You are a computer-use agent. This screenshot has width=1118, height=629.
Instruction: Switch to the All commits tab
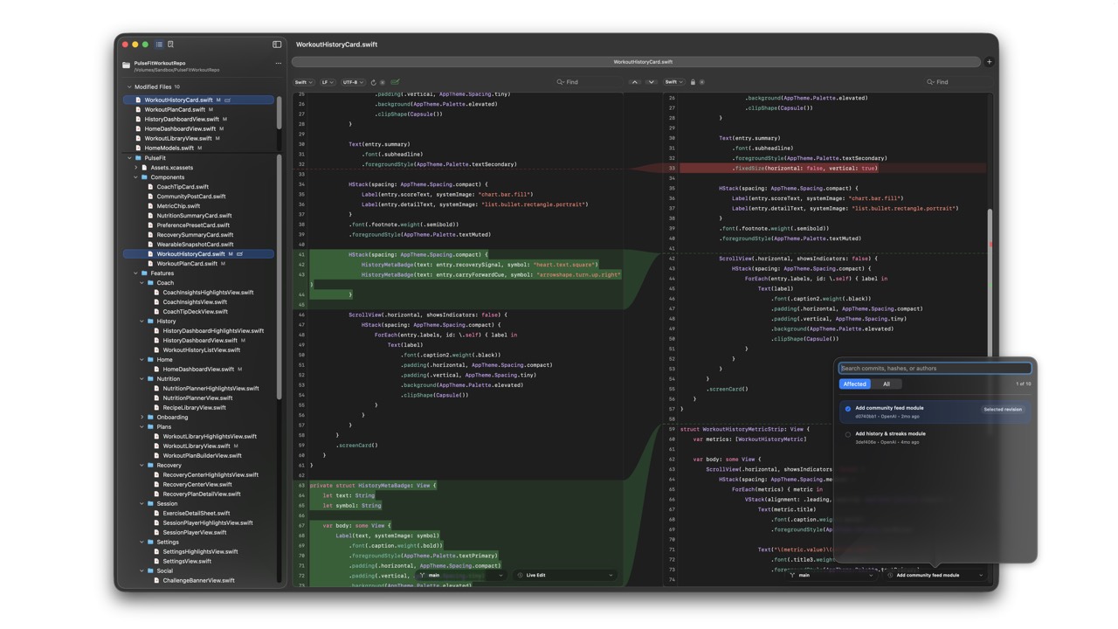tap(887, 384)
